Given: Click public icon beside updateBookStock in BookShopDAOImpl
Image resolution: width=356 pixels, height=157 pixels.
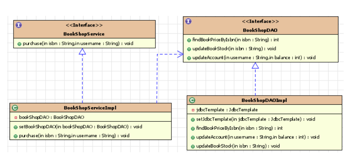Looking at the screenshot, I should pos(193,146).
